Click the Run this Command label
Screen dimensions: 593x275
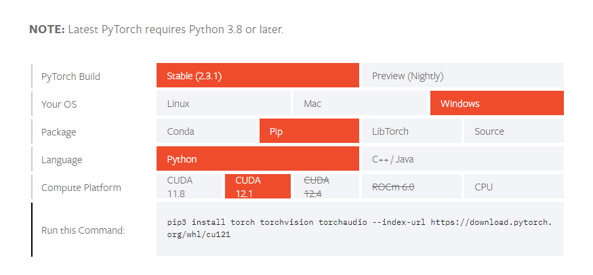tap(83, 230)
